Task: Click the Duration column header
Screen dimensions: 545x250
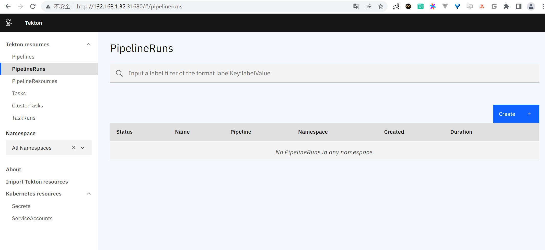Action: (461, 132)
